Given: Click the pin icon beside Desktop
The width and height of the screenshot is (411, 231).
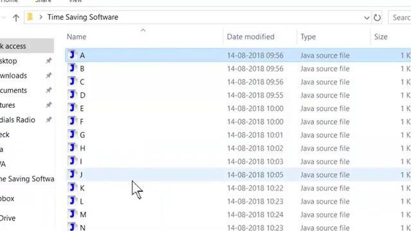Looking at the screenshot, I should coord(49,61).
